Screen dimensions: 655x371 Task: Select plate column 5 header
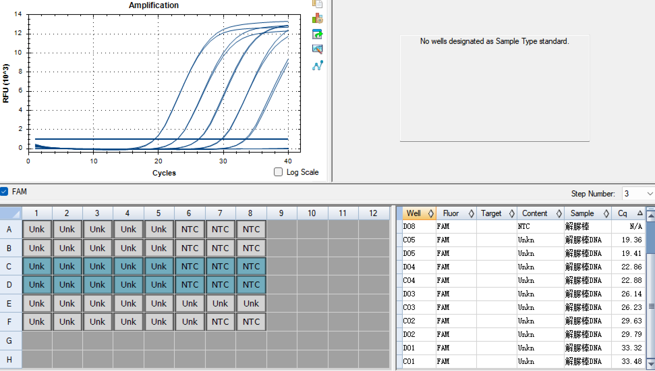159,213
